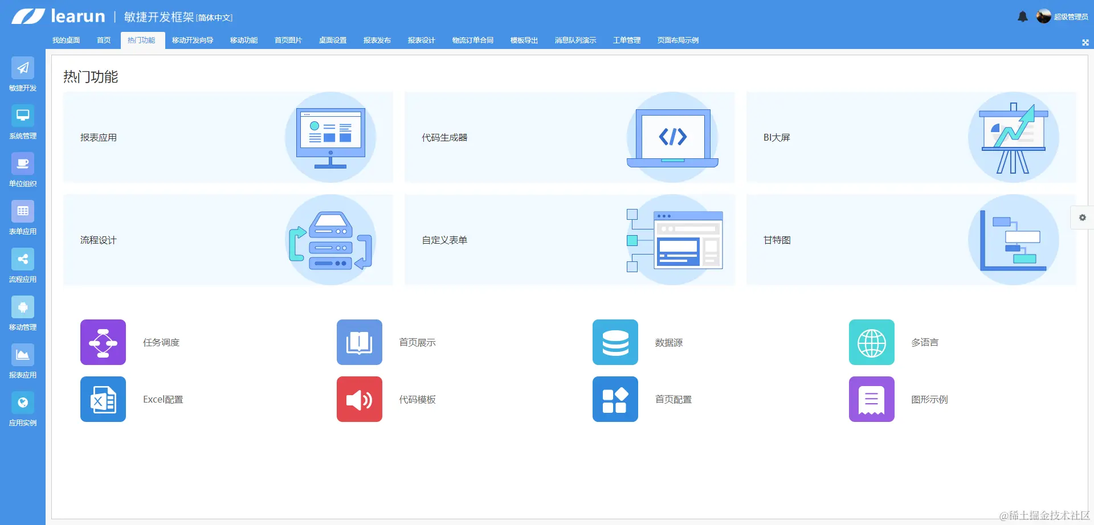Open the 流程应用 sidebar icon

(23, 259)
